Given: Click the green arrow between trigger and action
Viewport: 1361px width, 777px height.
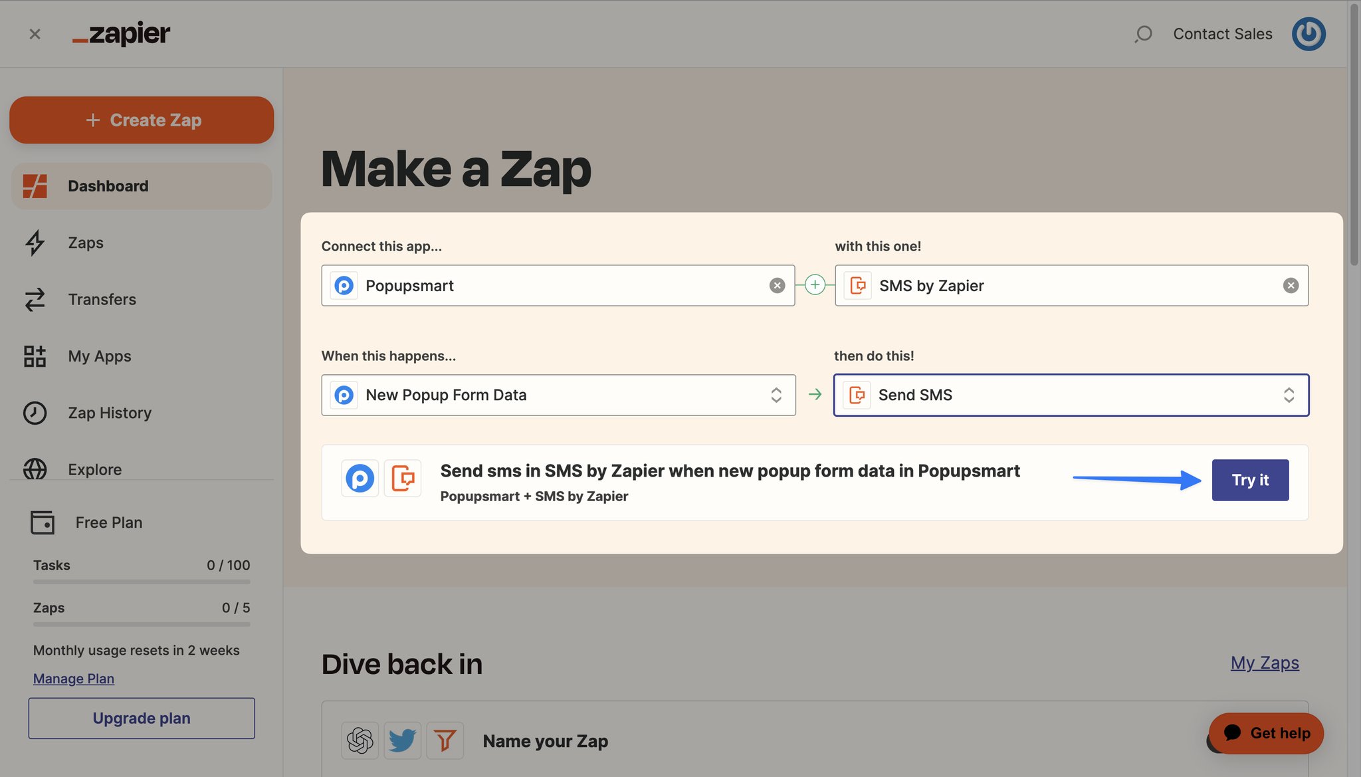Looking at the screenshot, I should pyautogui.click(x=815, y=395).
